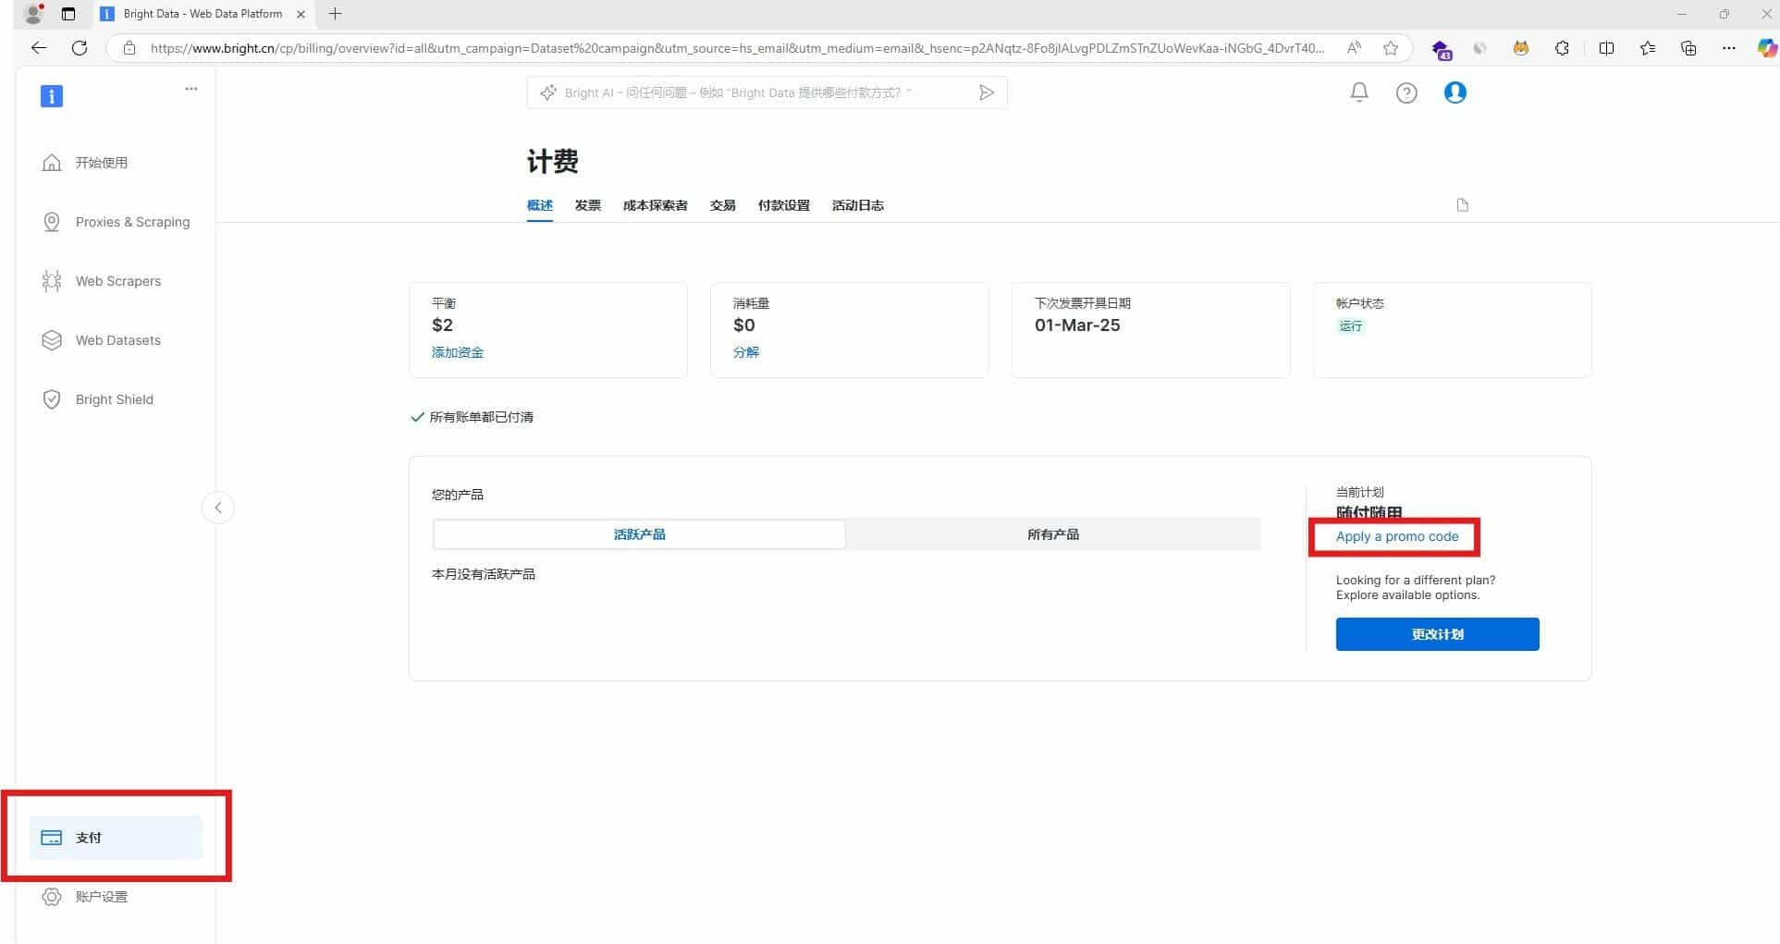Viewport: 1780px width, 944px height.
Task: Open the help question mark icon
Action: point(1406,92)
